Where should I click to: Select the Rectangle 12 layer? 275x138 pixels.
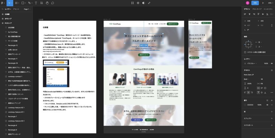pyautogui.click(x=13, y=45)
